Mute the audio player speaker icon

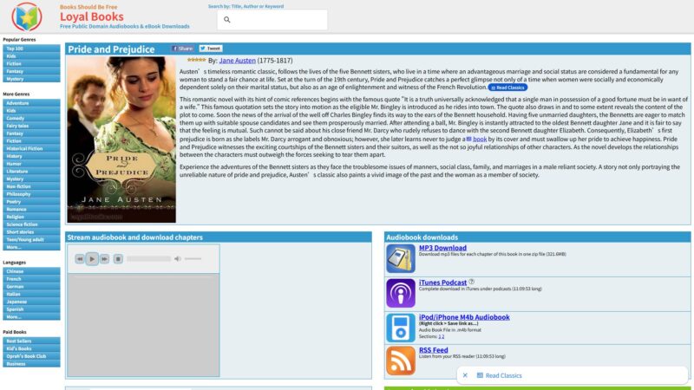coord(178,258)
